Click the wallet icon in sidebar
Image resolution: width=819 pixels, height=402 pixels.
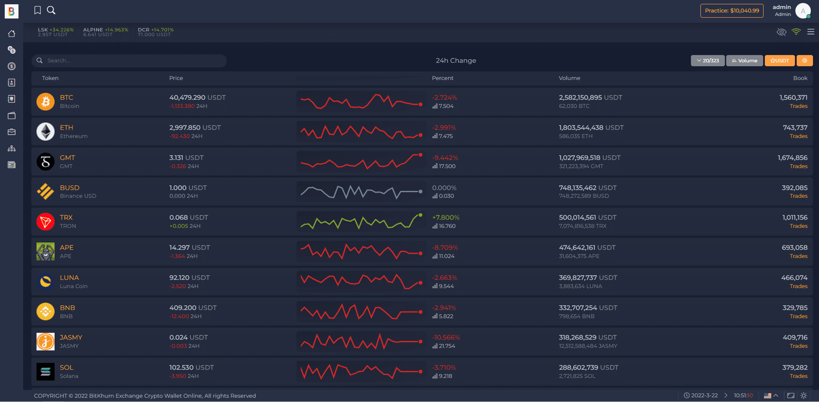(12, 116)
